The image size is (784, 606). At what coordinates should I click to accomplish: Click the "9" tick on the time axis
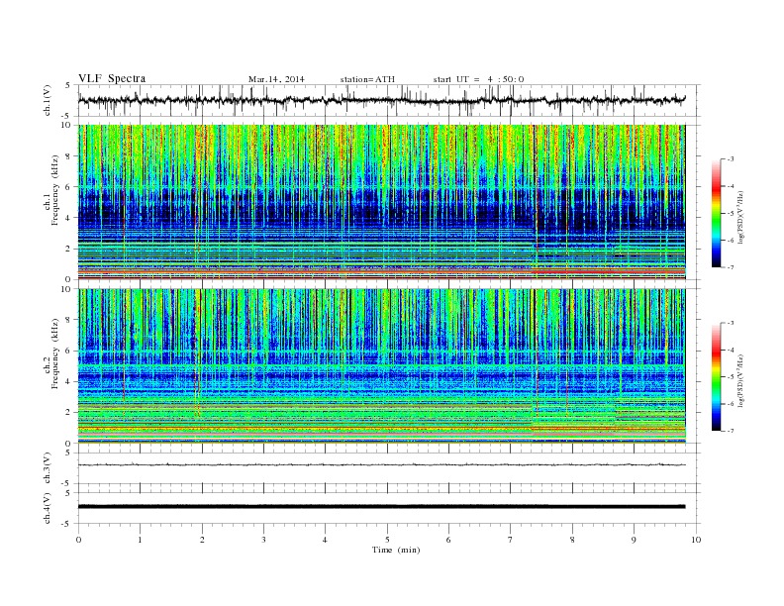(x=634, y=540)
